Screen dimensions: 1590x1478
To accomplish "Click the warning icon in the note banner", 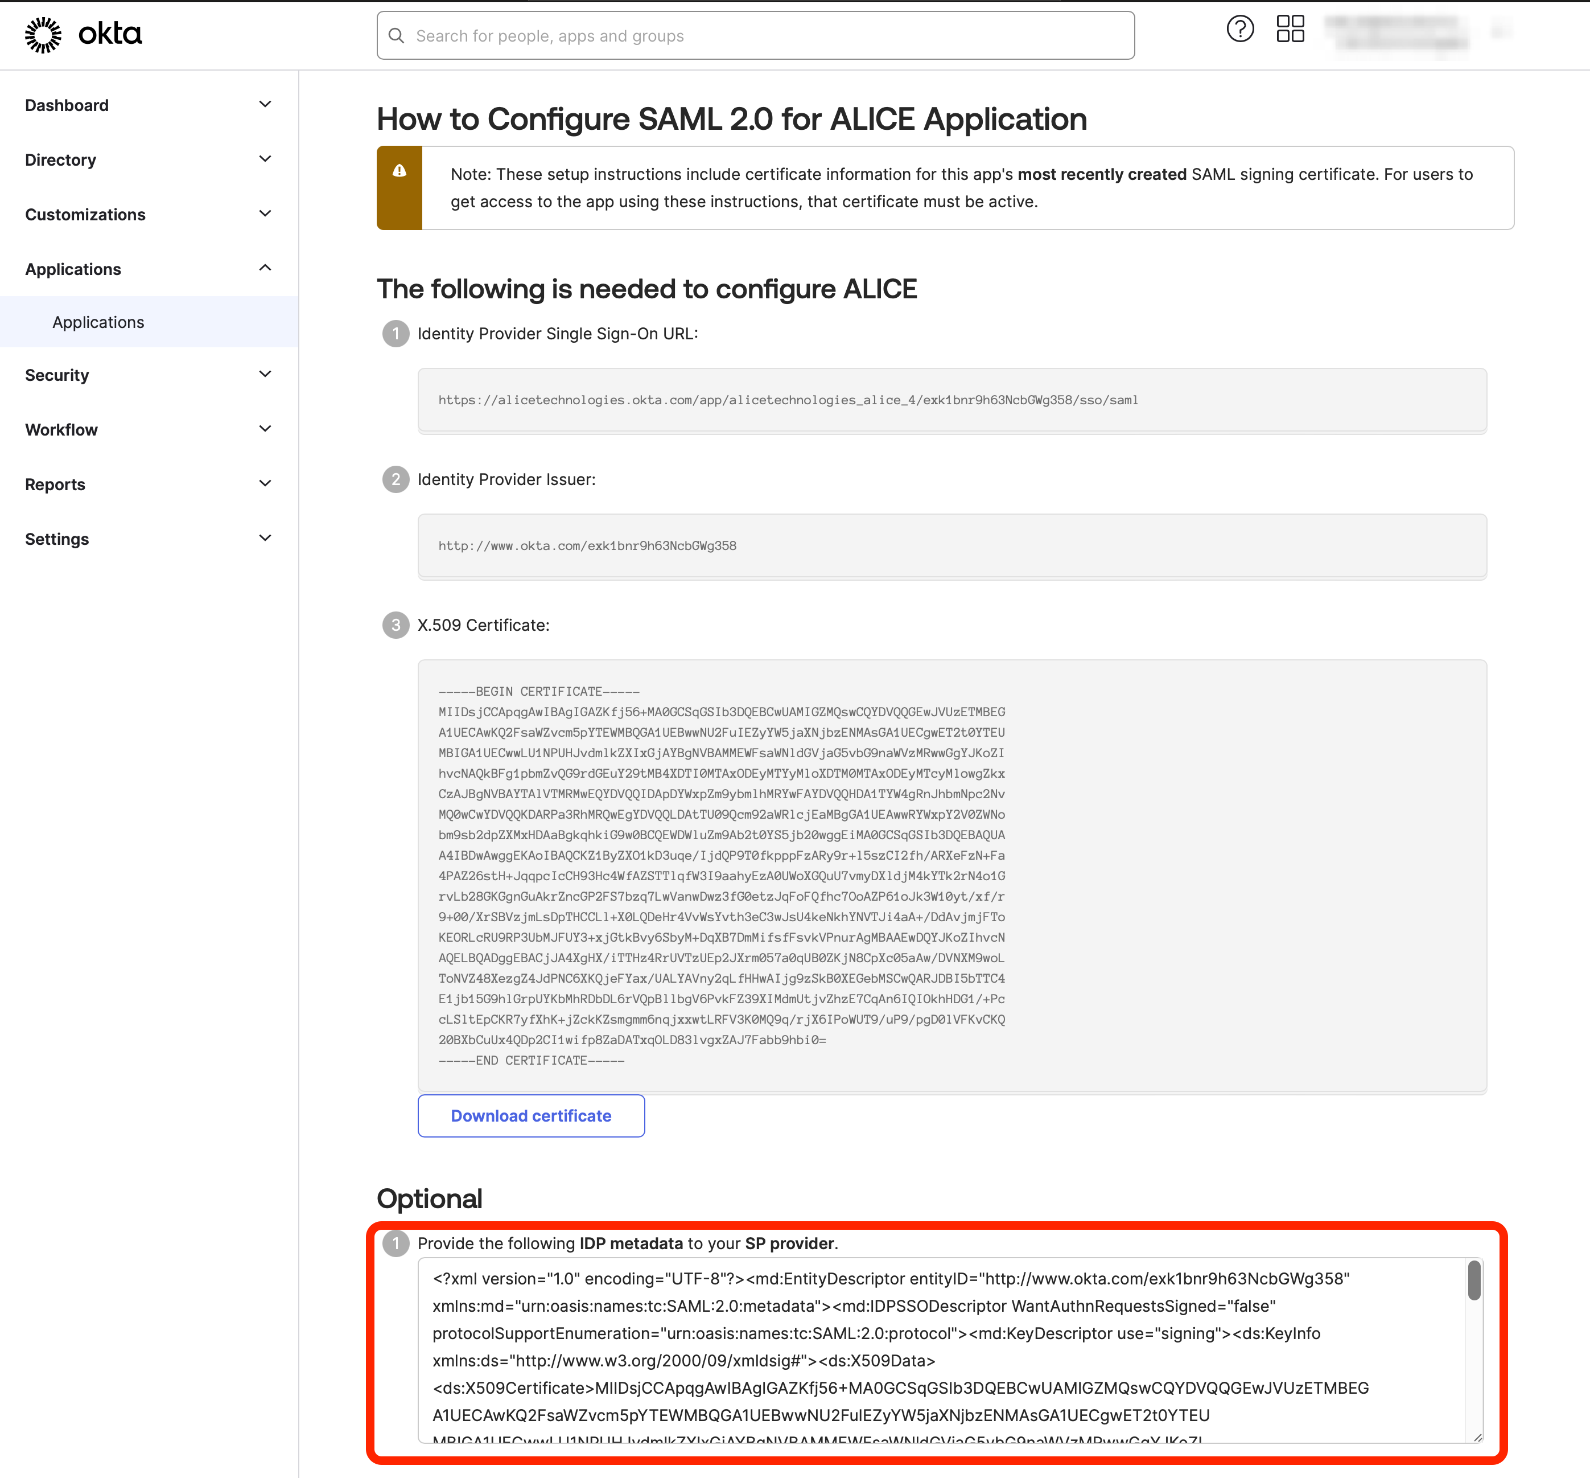I will pos(399,170).
